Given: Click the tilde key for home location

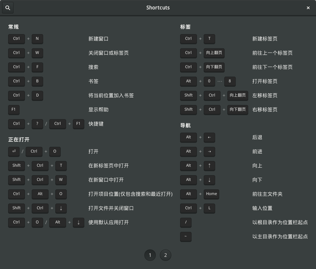Looking at the screenshot, I should [186, 237].
